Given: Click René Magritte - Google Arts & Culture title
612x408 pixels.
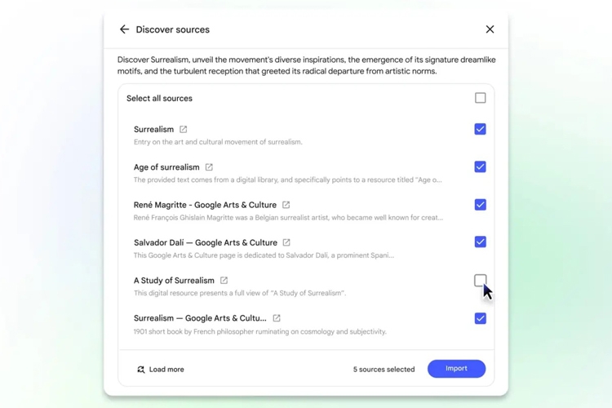Looking at the screenshot, I should [x=205, y=205].
